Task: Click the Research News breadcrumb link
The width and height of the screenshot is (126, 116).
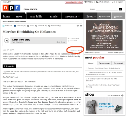Action: coord(20,22)
